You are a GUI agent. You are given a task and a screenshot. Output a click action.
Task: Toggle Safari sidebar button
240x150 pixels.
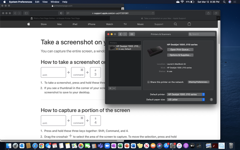26,13
